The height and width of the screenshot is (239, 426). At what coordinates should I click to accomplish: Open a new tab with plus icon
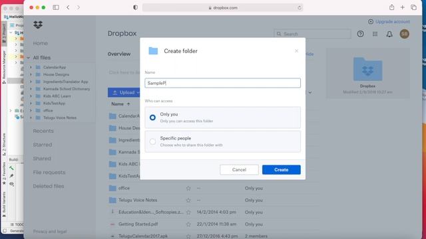point(402,7)
